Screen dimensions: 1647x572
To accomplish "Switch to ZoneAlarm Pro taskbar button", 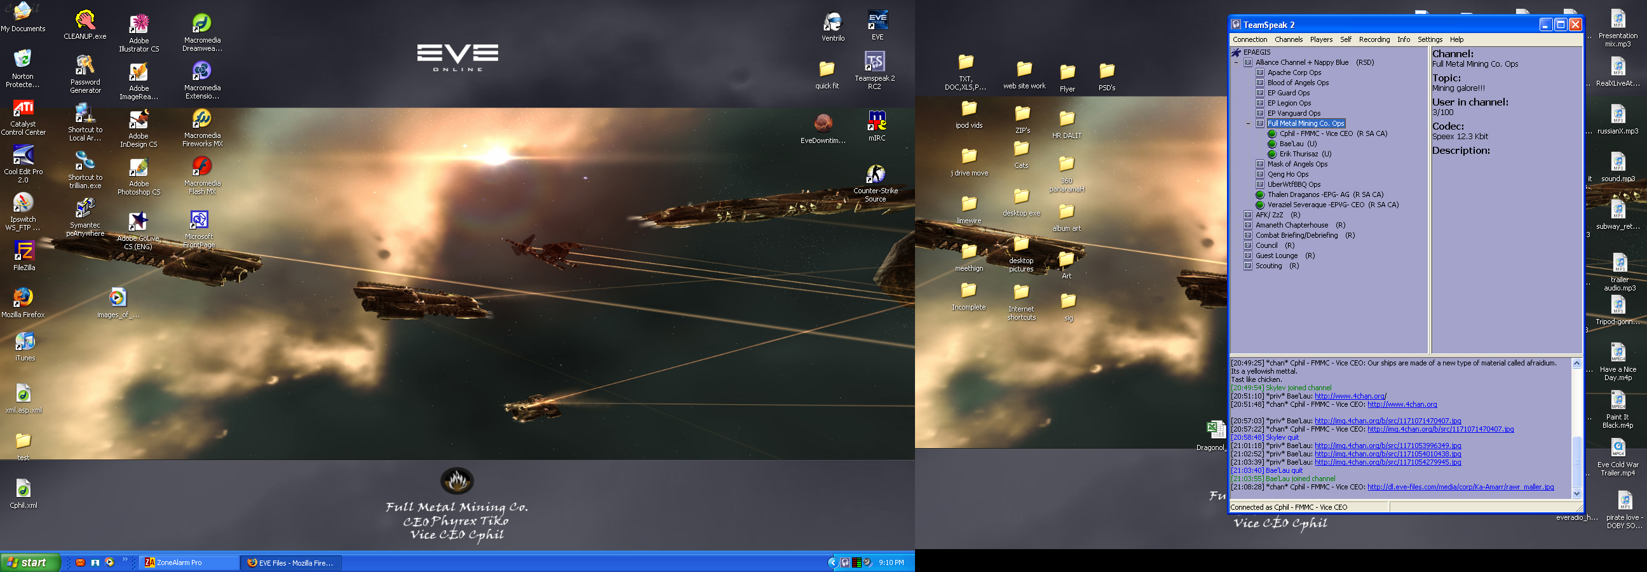I will pyautogui.click(x=189, y=563).
